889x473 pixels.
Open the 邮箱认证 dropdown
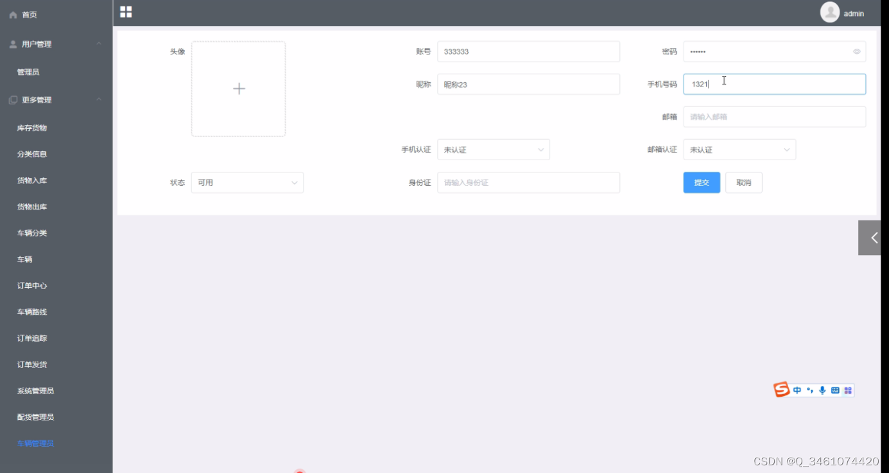pyautogui.click(x=739, y=149)
